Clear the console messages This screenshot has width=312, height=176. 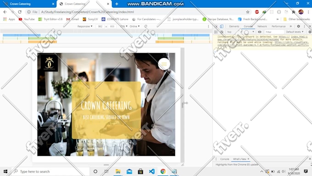coord(222,32)
